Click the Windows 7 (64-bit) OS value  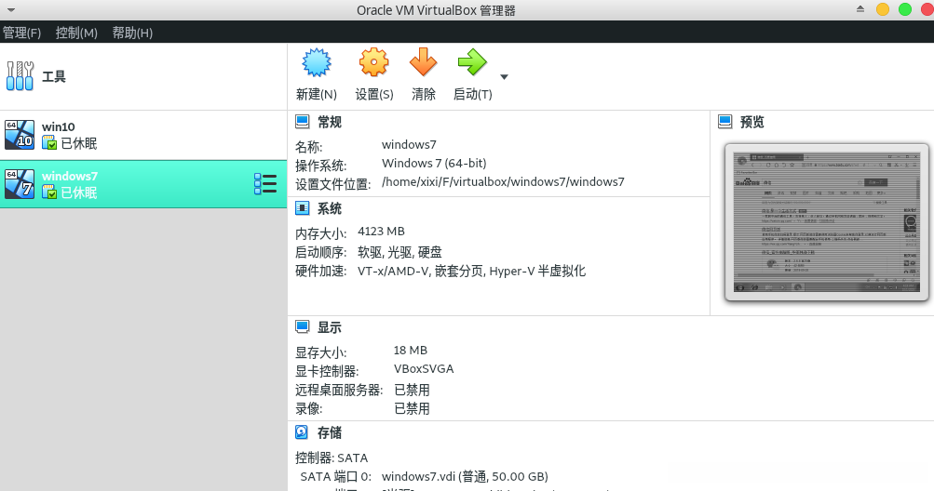(x=434, y=163)
